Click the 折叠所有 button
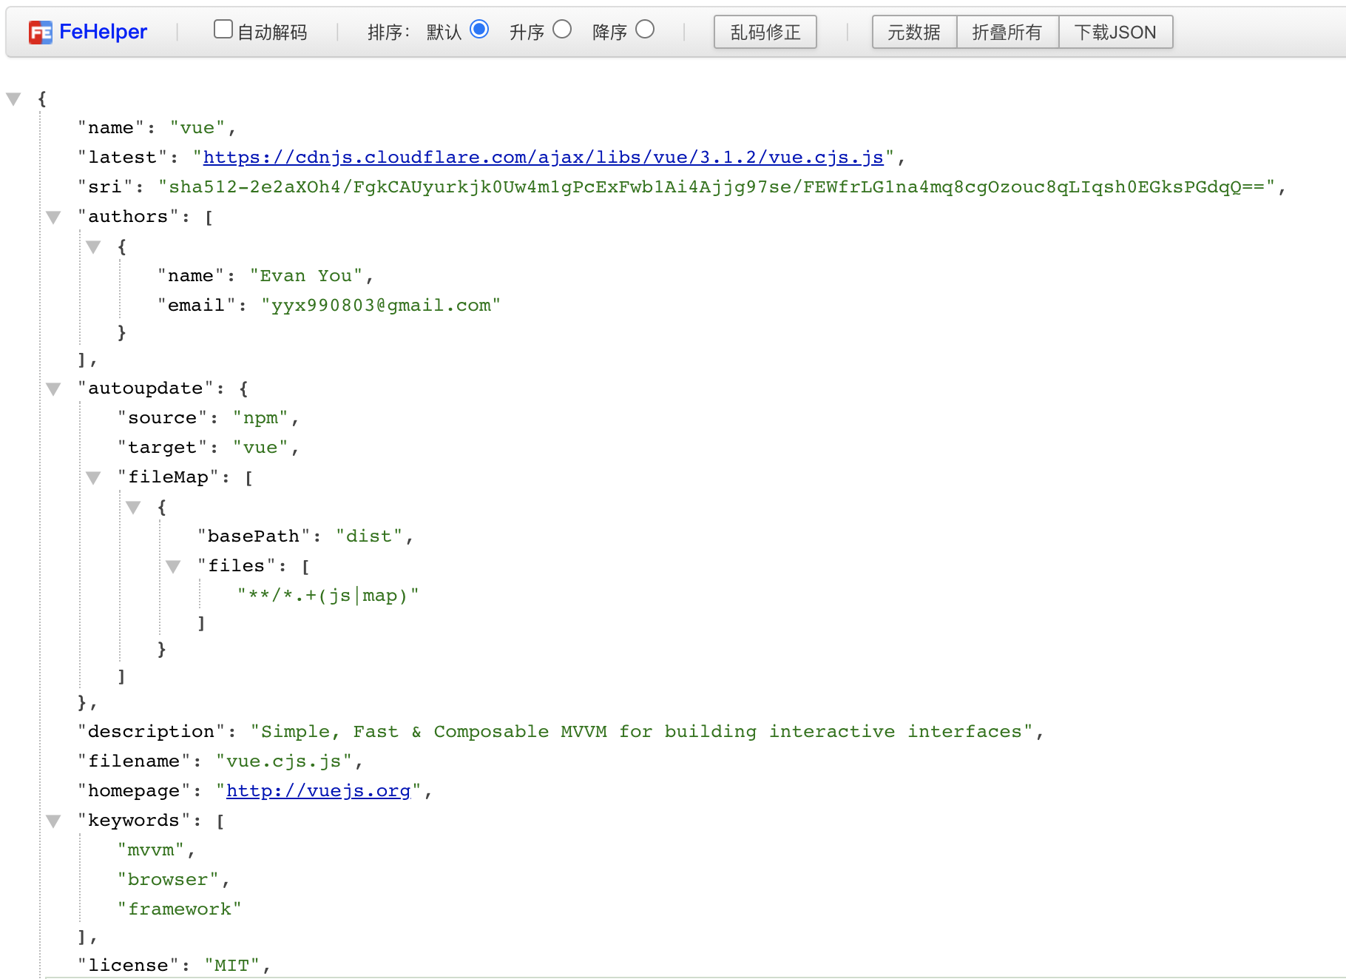Image resolution: width=1346 pixels, height=979 pixels. (x=1007, y=33)
